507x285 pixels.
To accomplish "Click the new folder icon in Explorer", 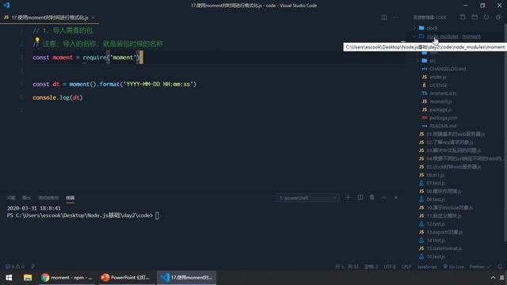I will (475, 17).
